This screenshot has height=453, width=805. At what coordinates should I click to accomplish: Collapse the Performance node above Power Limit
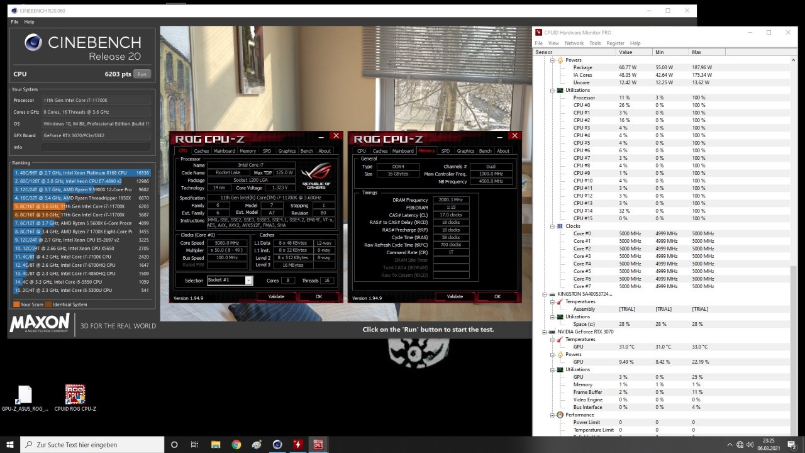click(x=552, y=415)
